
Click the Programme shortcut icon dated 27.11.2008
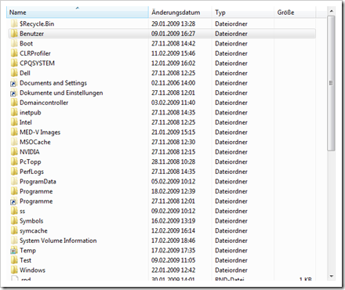(x=13, y=201)
